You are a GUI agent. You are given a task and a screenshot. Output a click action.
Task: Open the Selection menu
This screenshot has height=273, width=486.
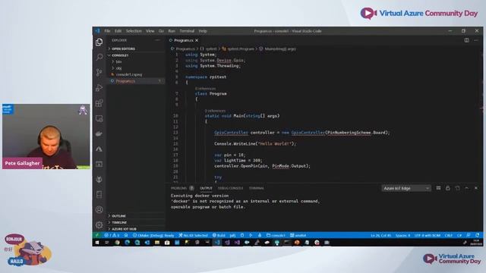tap(134, 31)
